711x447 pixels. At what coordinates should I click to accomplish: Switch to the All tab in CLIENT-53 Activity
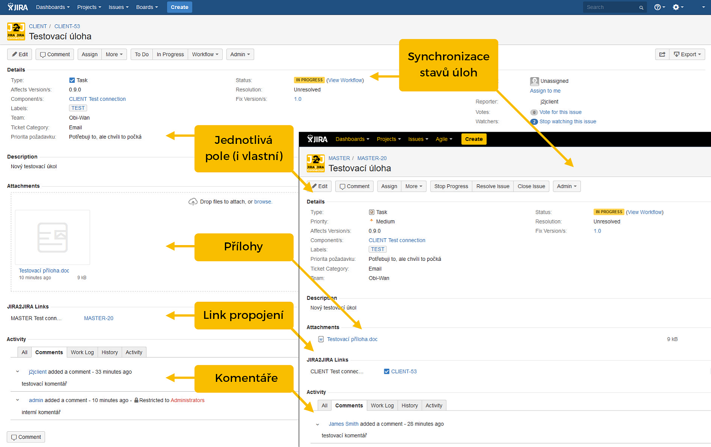(x=24, y=353)
